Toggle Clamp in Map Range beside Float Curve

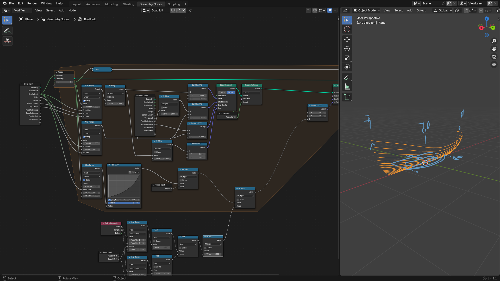click(x=84, y=180)
